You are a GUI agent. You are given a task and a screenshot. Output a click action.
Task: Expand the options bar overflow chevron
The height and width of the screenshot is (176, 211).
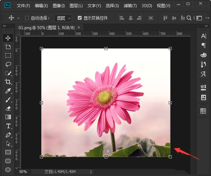click(207, 18)
